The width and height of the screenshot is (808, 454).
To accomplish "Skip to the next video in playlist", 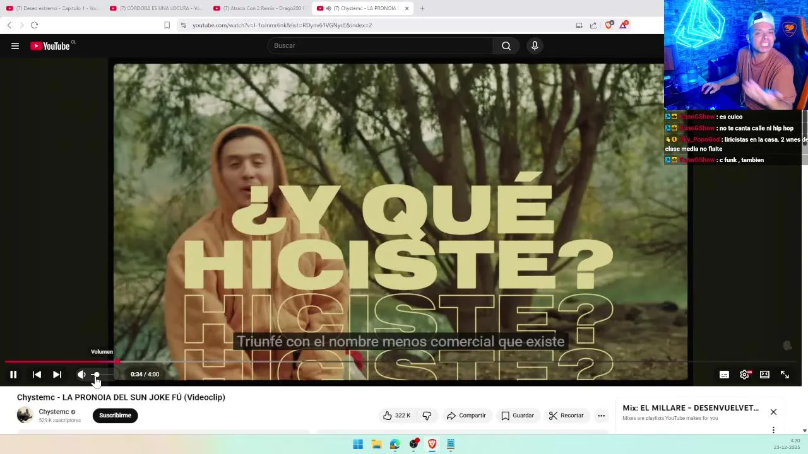I will (x=57, y=375).
